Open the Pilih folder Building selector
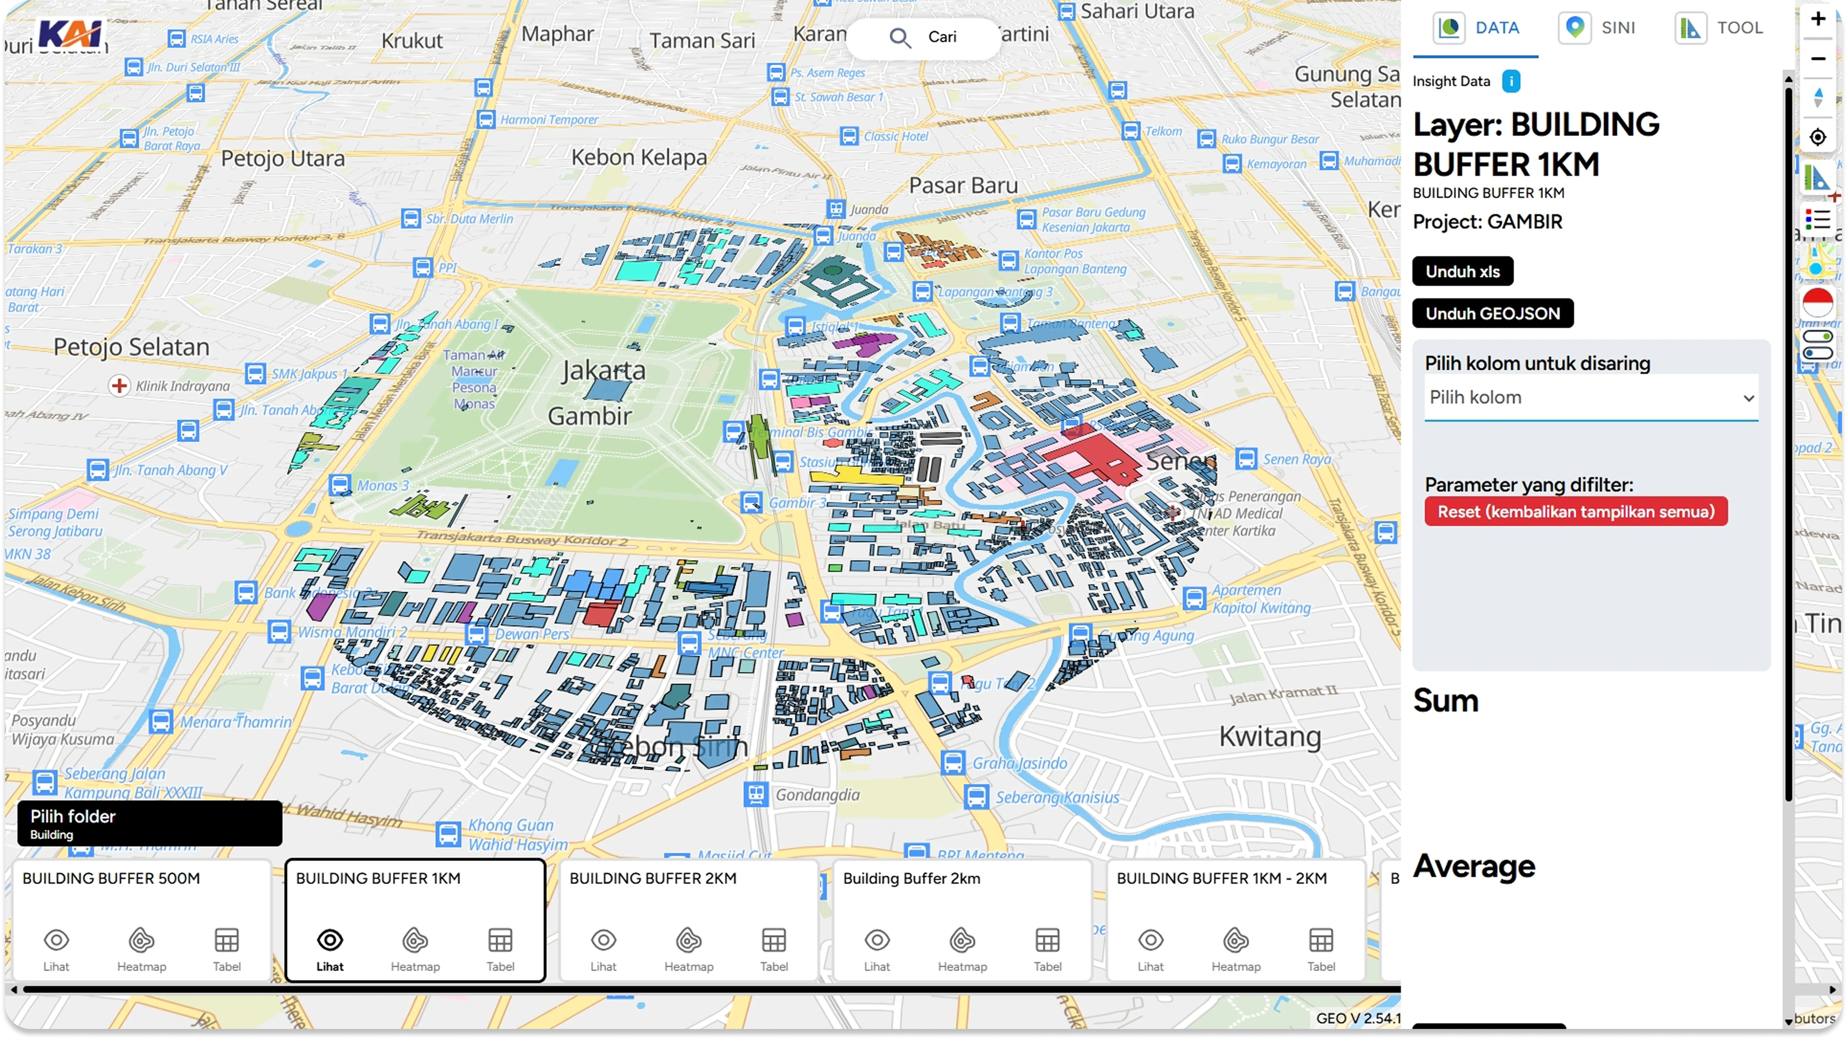This screenshot has width=1847, height=1039. pyautogui.click(x=150, y=823)
